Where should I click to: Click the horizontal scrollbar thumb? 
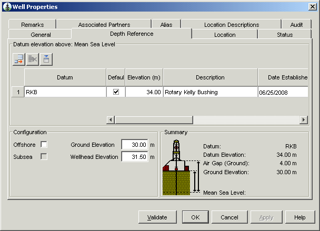(x=154, y=119)
